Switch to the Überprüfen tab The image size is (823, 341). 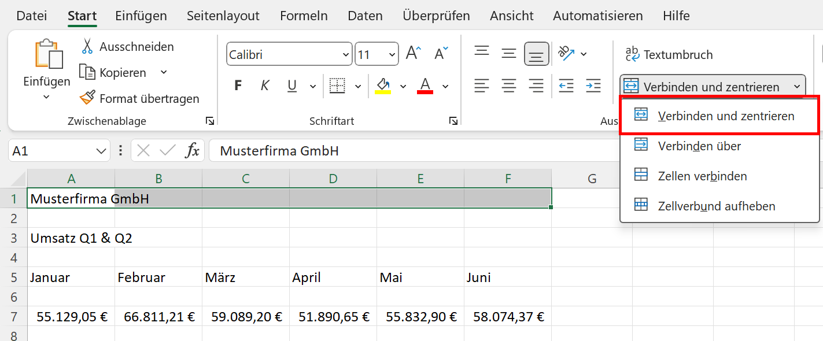437,16
